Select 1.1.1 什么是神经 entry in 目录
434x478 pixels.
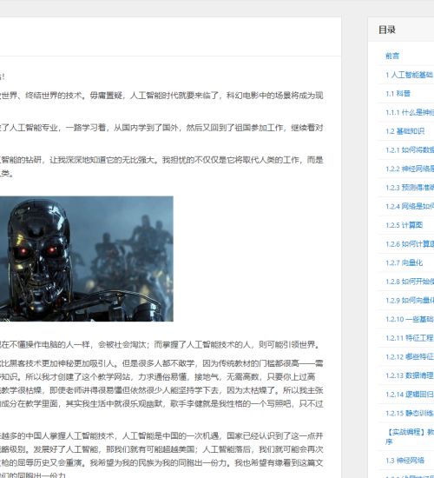410,112
